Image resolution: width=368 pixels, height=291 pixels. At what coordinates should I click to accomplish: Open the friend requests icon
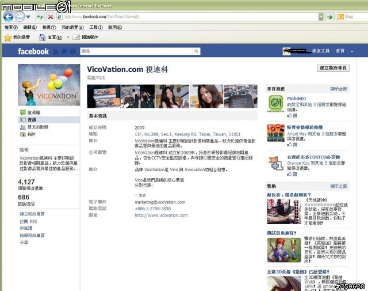56,51
